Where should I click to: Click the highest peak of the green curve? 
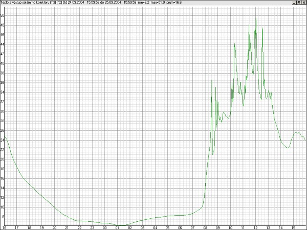(x=256, y=19)
